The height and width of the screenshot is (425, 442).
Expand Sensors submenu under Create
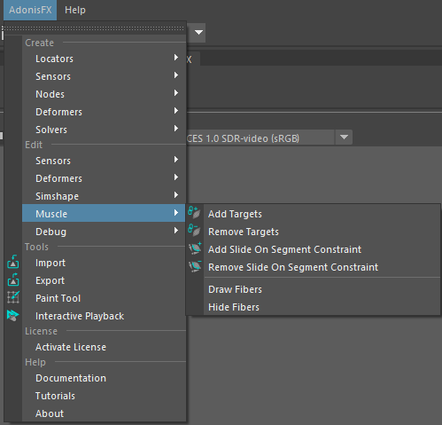(x=104, y=76)
